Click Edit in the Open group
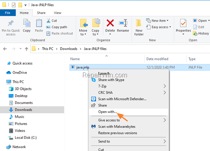210x151 pixels. coord(199,27)
